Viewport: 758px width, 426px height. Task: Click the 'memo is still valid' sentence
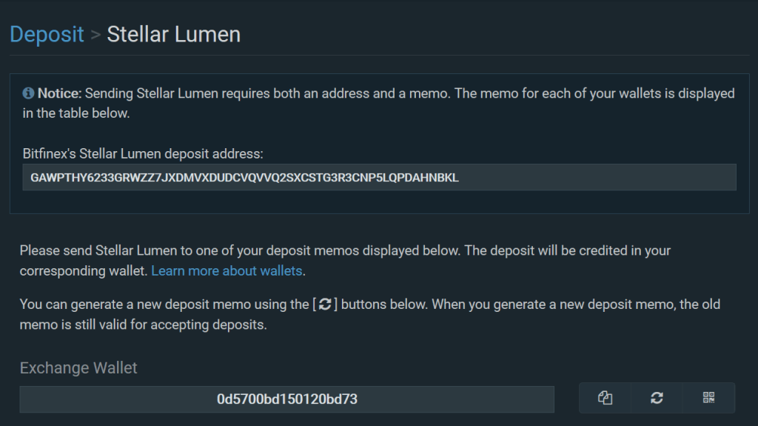[143, 325]
